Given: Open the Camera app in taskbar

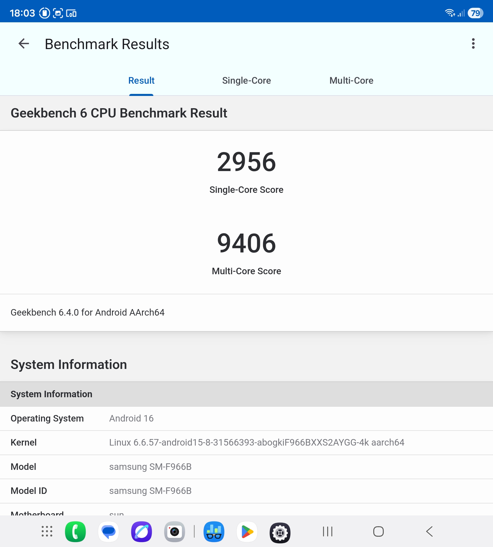Looking at the screenshot, I should click(x=174, y=531).
